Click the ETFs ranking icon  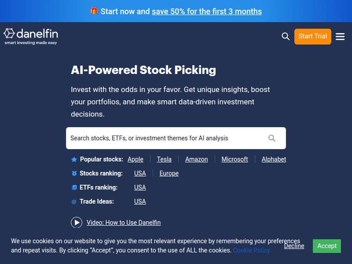[74, 188]
